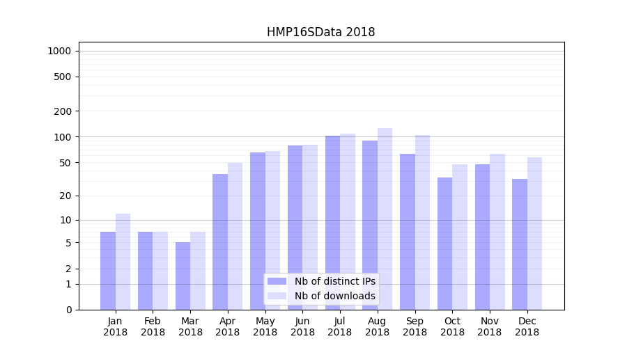Click the 'Feb 2018' x-axis label
627x348 pixels.
pyautogui.click(x=153, y=326)
